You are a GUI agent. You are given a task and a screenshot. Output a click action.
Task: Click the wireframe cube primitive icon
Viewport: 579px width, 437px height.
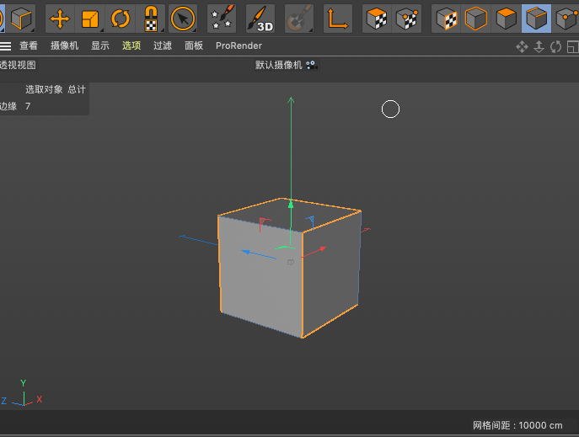pyautogui.click(x=21, y=19)
